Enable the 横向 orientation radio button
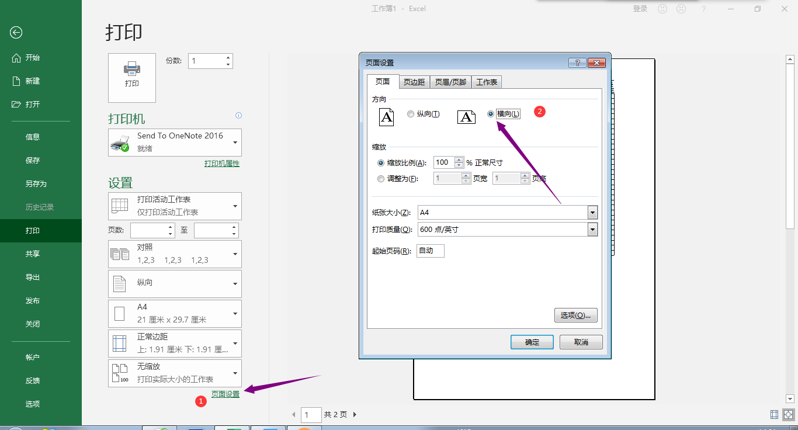Image resolution: width=798 pixels, height=430 pixels. [x=491, y=113]
